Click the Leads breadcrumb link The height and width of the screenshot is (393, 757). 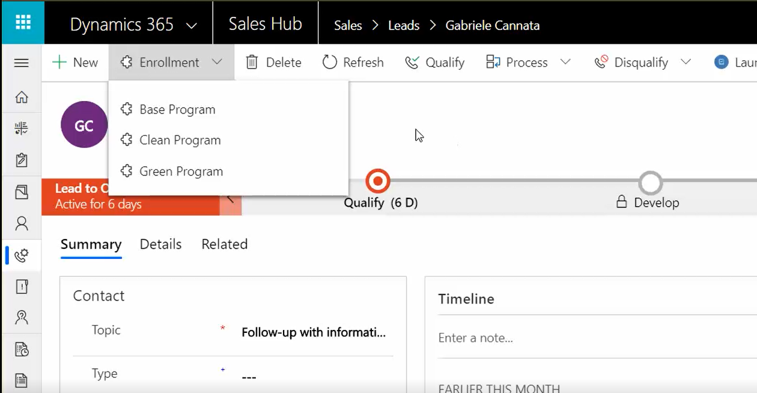click(x=403, y=25)
